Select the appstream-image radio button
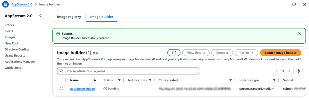 click(61, 89)
